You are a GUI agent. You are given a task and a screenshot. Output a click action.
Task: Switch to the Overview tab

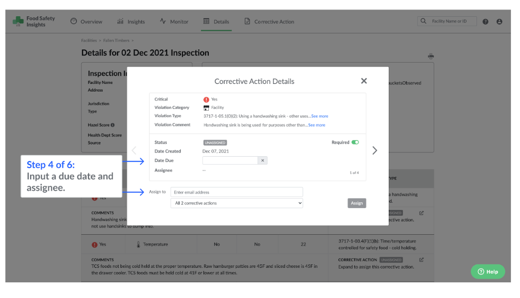86,22
